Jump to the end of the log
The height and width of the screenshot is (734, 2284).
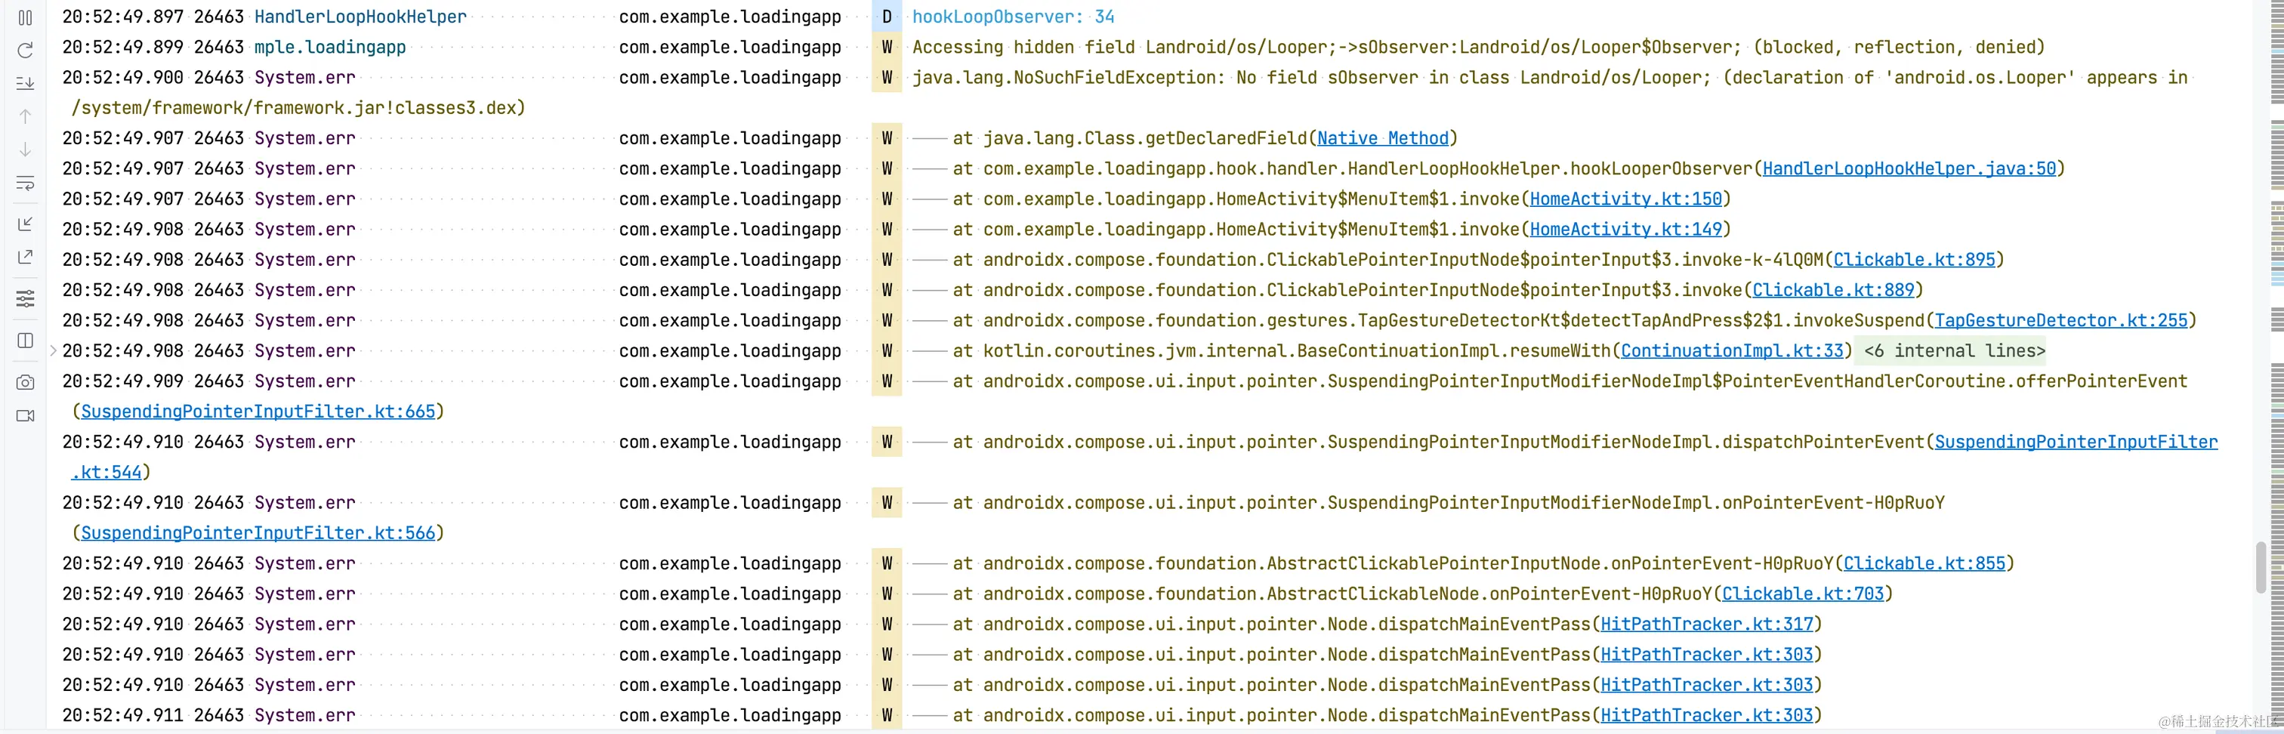(25, 83)
